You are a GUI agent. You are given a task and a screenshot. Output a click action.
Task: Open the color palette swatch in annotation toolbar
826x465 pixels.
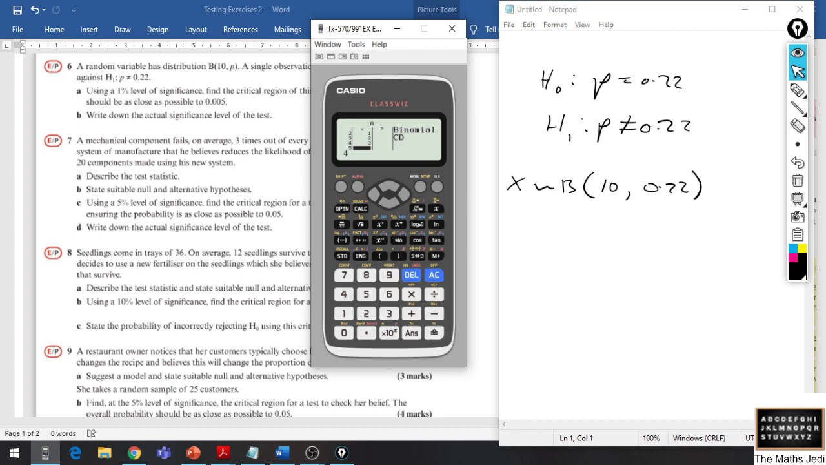pyautogui.click(x=798, y=262)
